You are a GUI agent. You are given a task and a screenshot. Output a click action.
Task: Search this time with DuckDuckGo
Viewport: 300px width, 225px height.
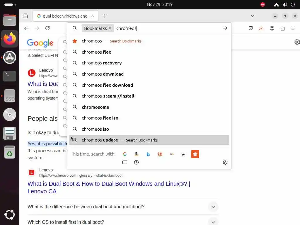160,154
